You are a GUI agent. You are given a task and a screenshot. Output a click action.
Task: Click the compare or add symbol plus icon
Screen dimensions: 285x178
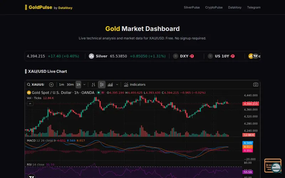51,85
